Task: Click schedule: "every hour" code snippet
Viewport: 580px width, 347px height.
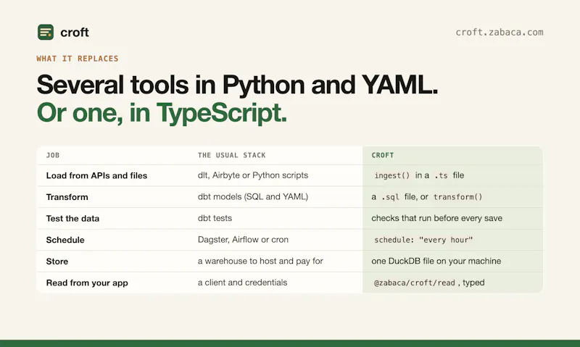Action: coord(423,240)
